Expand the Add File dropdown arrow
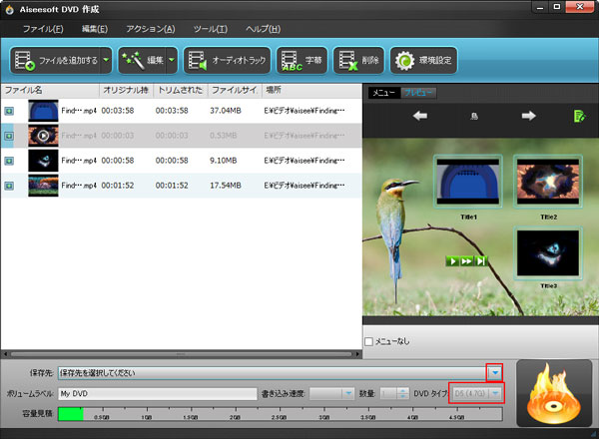599x439 pixels. click(x=106, y=60)
